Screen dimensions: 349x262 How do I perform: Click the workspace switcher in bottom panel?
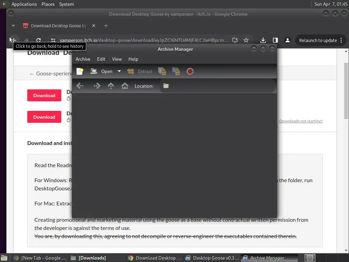point(310,258)
